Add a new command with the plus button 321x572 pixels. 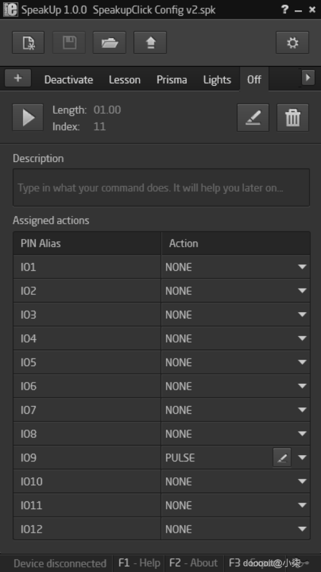click(x=18, y=78)
